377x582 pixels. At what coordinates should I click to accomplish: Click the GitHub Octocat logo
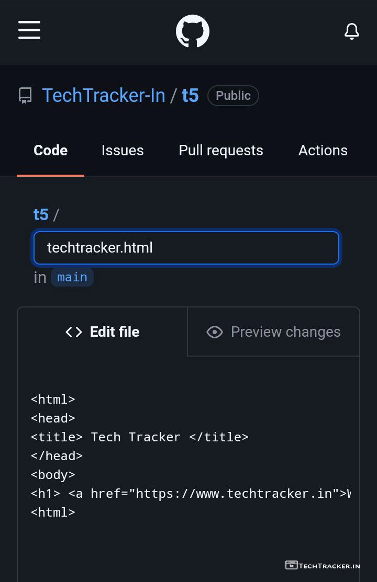point(193,31)
